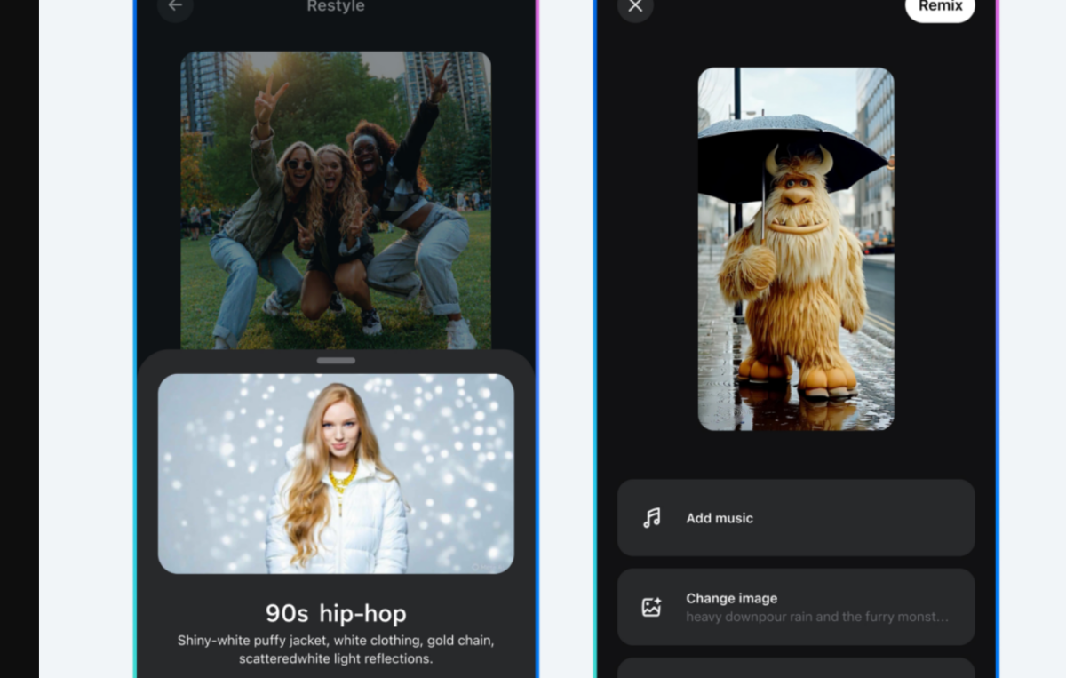This screenshot has height=678, width=1066.
Task: Click the music note icon
Action: tap(652, 518)
